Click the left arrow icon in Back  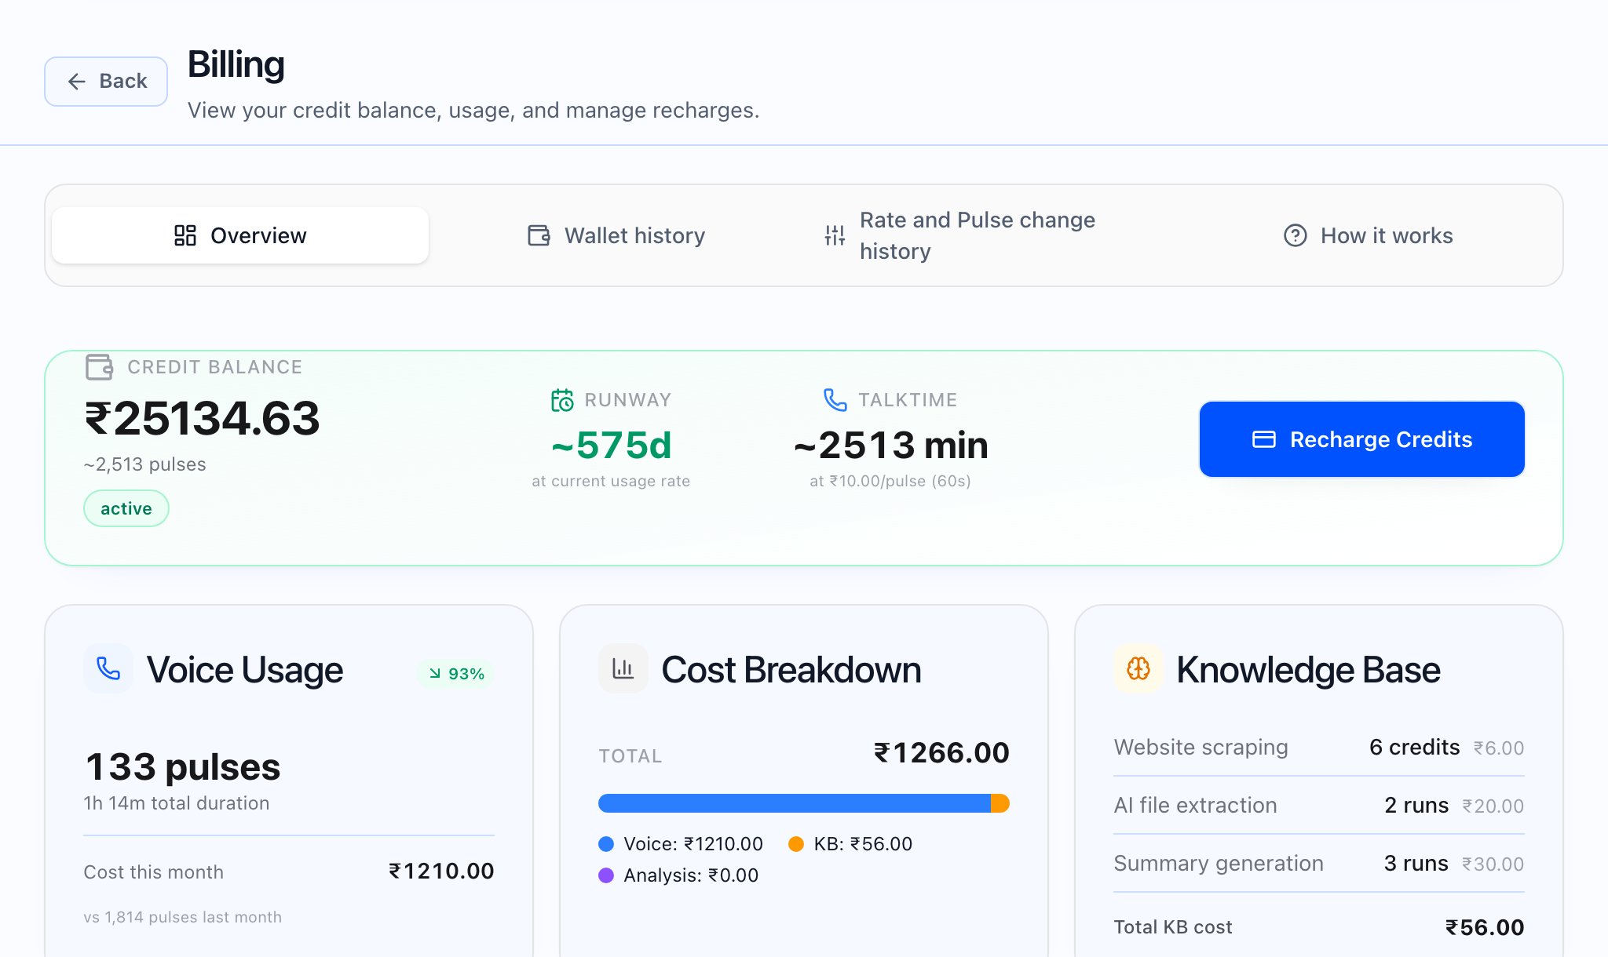(76, 82)
